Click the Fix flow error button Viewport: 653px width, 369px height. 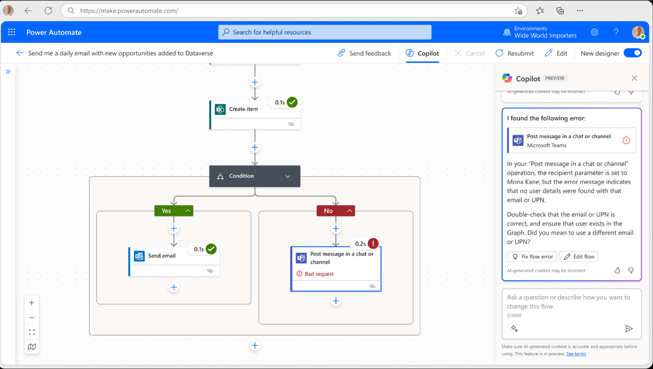click(x=532, y=256)
